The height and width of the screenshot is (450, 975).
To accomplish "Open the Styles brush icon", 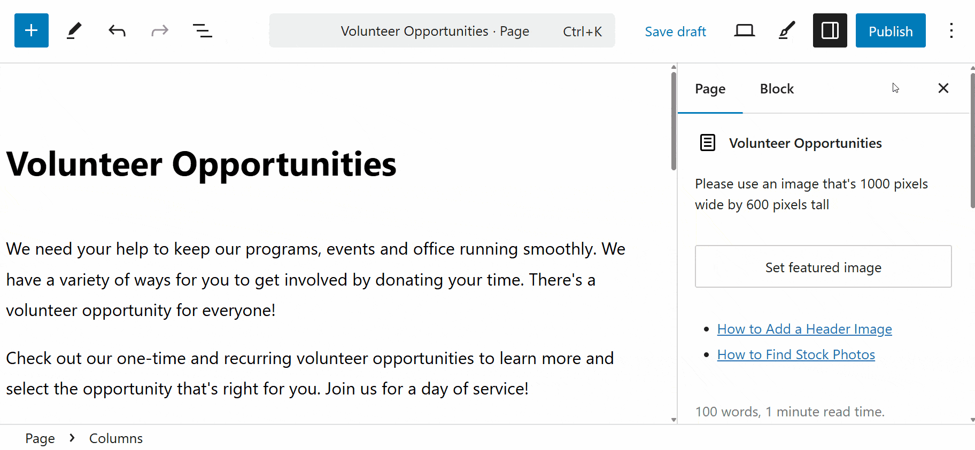I will (x=786, y=30).
